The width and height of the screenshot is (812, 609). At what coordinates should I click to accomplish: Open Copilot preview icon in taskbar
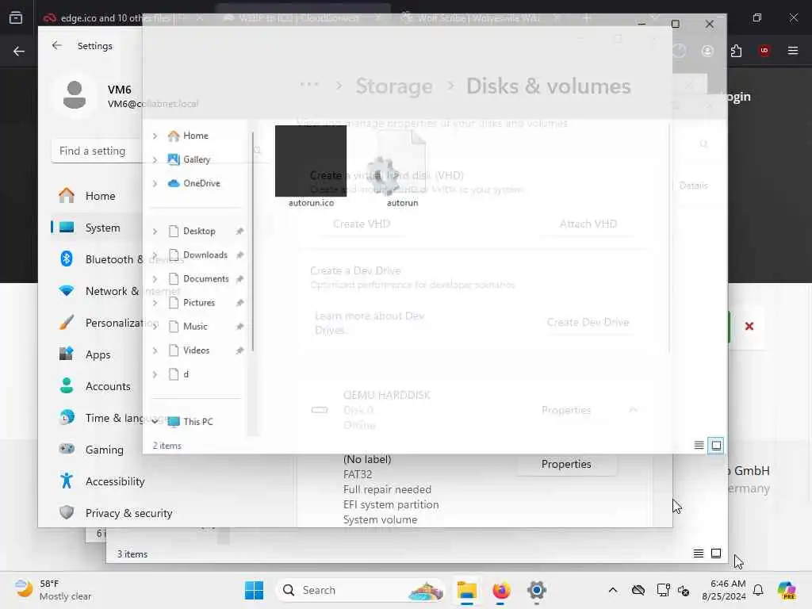(787, 590)
